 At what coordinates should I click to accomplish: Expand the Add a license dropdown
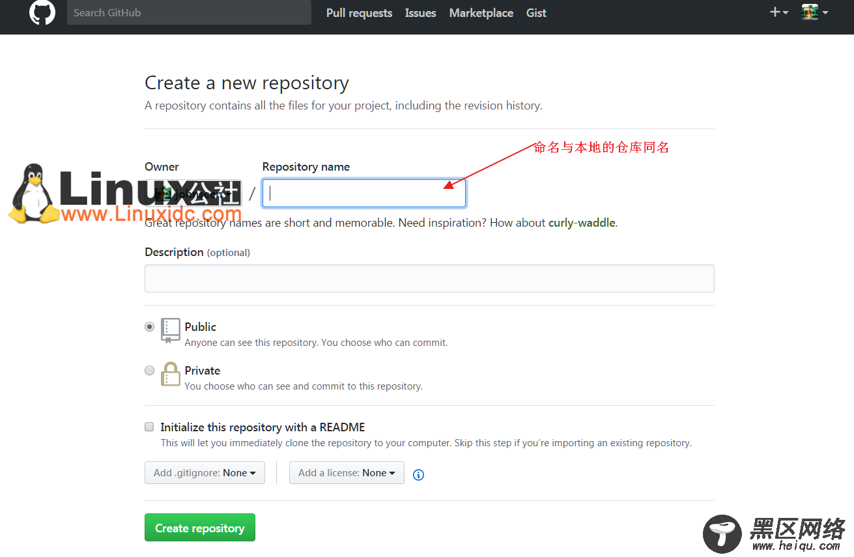coord(347,473)
